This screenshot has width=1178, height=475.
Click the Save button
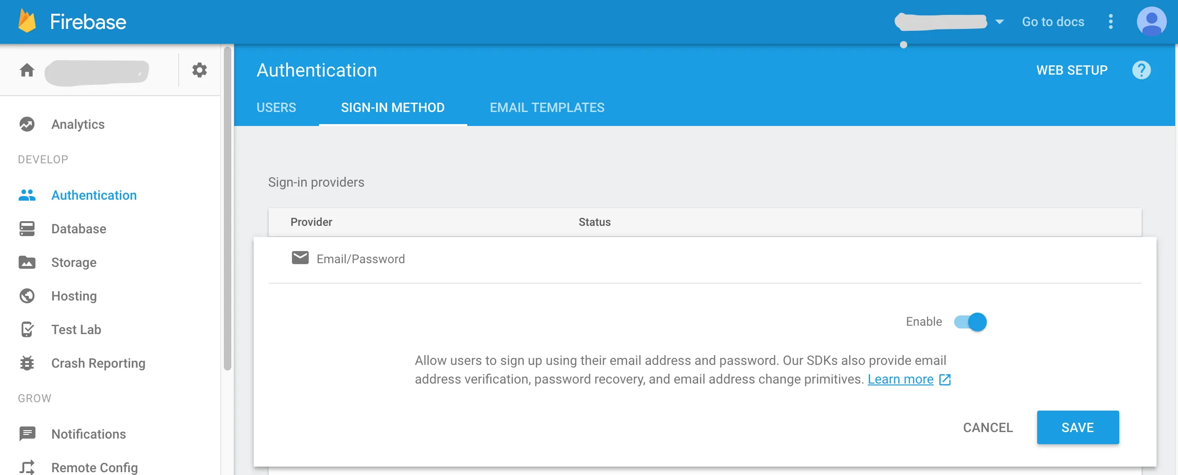click(1077, 427)
